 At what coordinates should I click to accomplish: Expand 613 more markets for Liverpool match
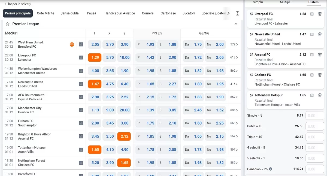click(234, 57)
